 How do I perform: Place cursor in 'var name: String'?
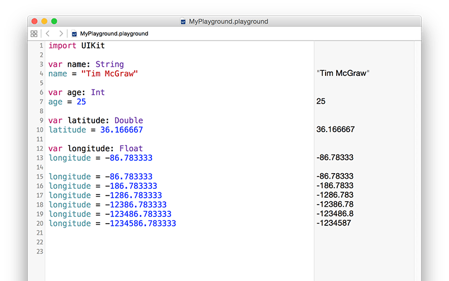point(86,64)
